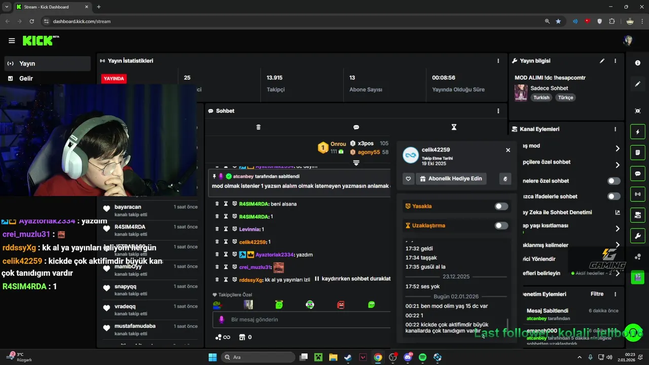
Task: Enable the 'nelere özel sohbet' switch
Action: (x=614, y=181)
